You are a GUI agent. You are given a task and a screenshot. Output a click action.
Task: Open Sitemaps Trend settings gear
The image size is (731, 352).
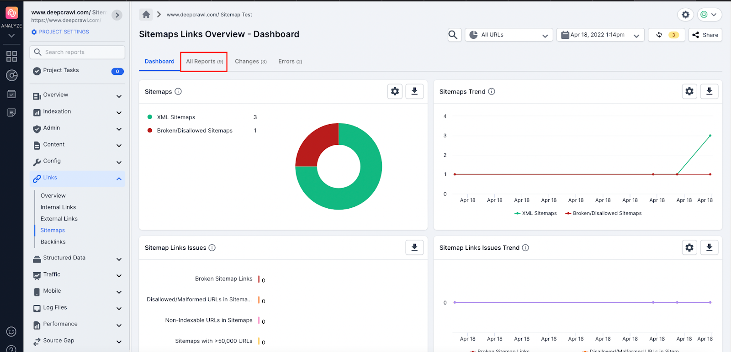tap(689, 91)
